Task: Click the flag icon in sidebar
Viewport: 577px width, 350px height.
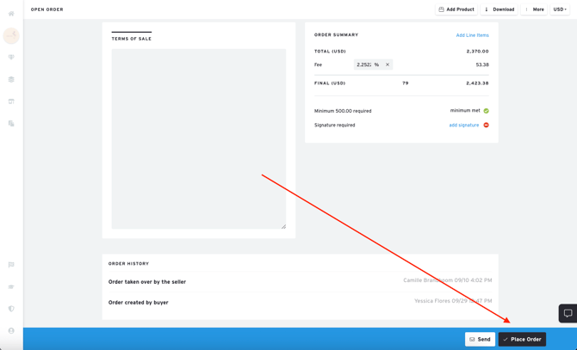Action: tap(11, 265)
